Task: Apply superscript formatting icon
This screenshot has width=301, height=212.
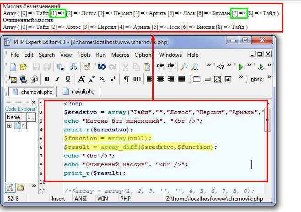Action: [x=113, y=79]
